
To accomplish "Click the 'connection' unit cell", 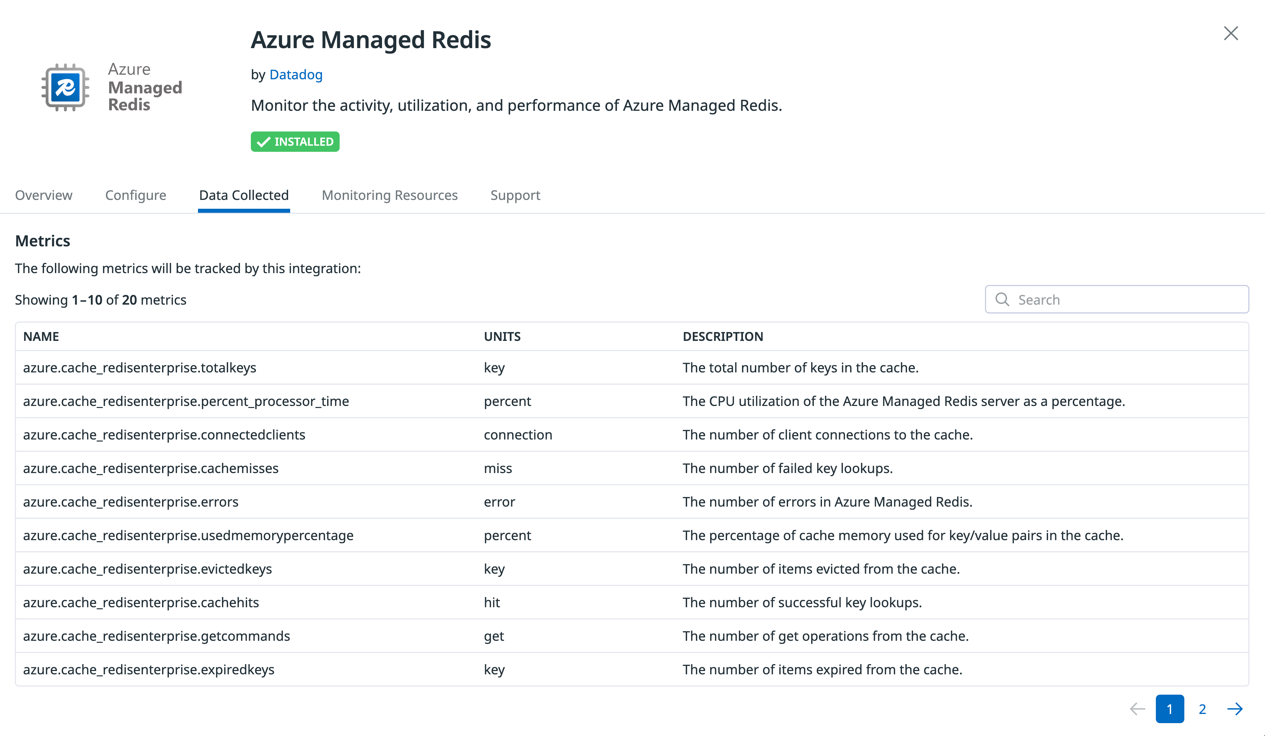I will (518, 435).
